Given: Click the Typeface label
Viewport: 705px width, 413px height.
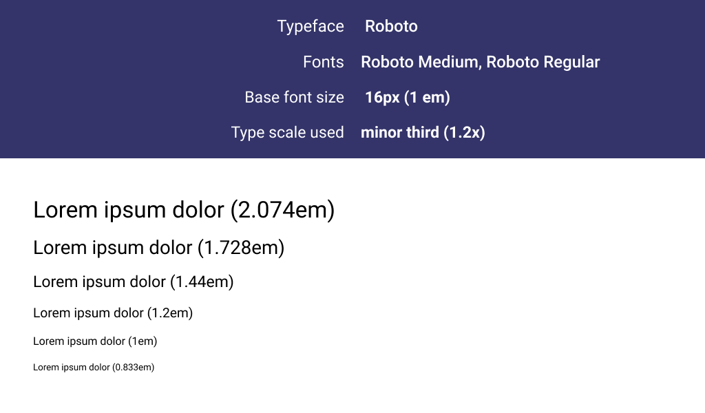Looking at the screenshot, I should (x=311, y=27).
